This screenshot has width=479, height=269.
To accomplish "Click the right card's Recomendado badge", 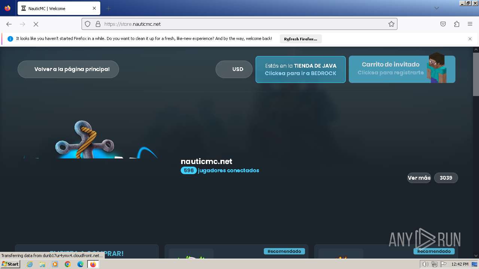I will pos(434,251).
